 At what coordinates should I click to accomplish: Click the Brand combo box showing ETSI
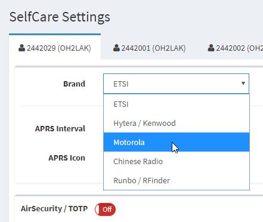click(x=176, y=84)
